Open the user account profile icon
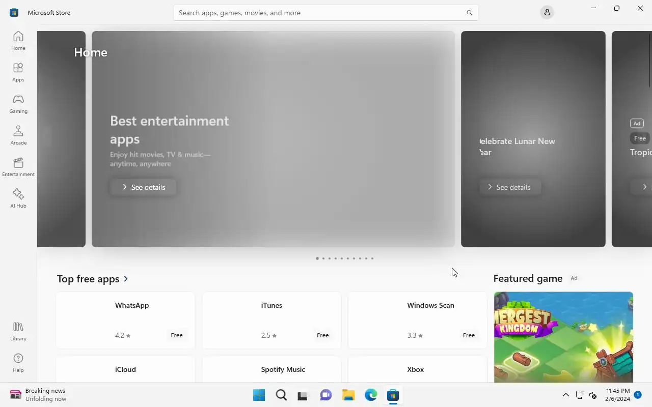This screenshot has width=652, height=407. point(547,12)
